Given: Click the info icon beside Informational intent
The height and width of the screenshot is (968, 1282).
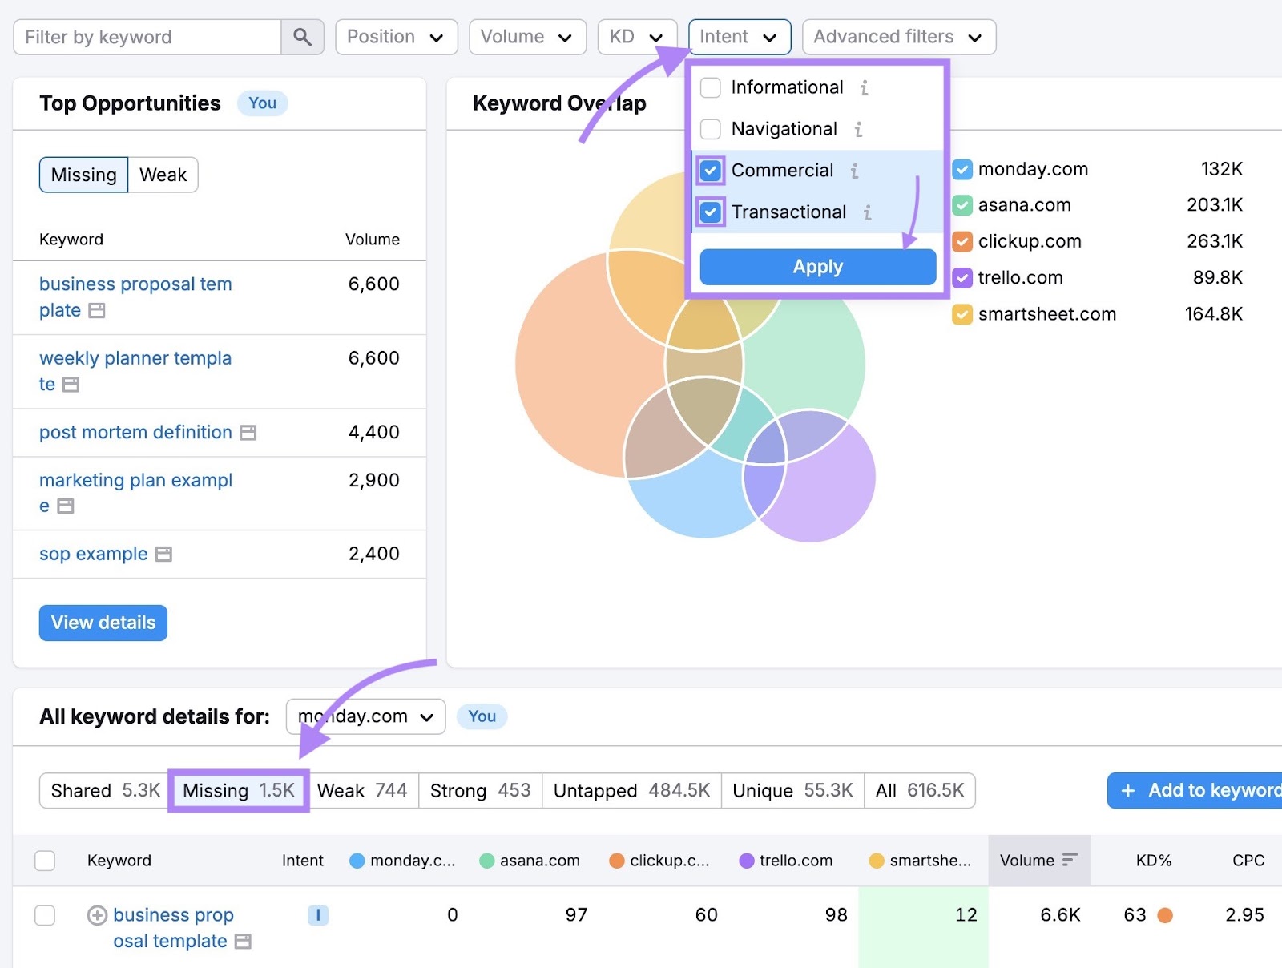Looking at the screenshot, I should pyautogui.click(x=864, y=88).
